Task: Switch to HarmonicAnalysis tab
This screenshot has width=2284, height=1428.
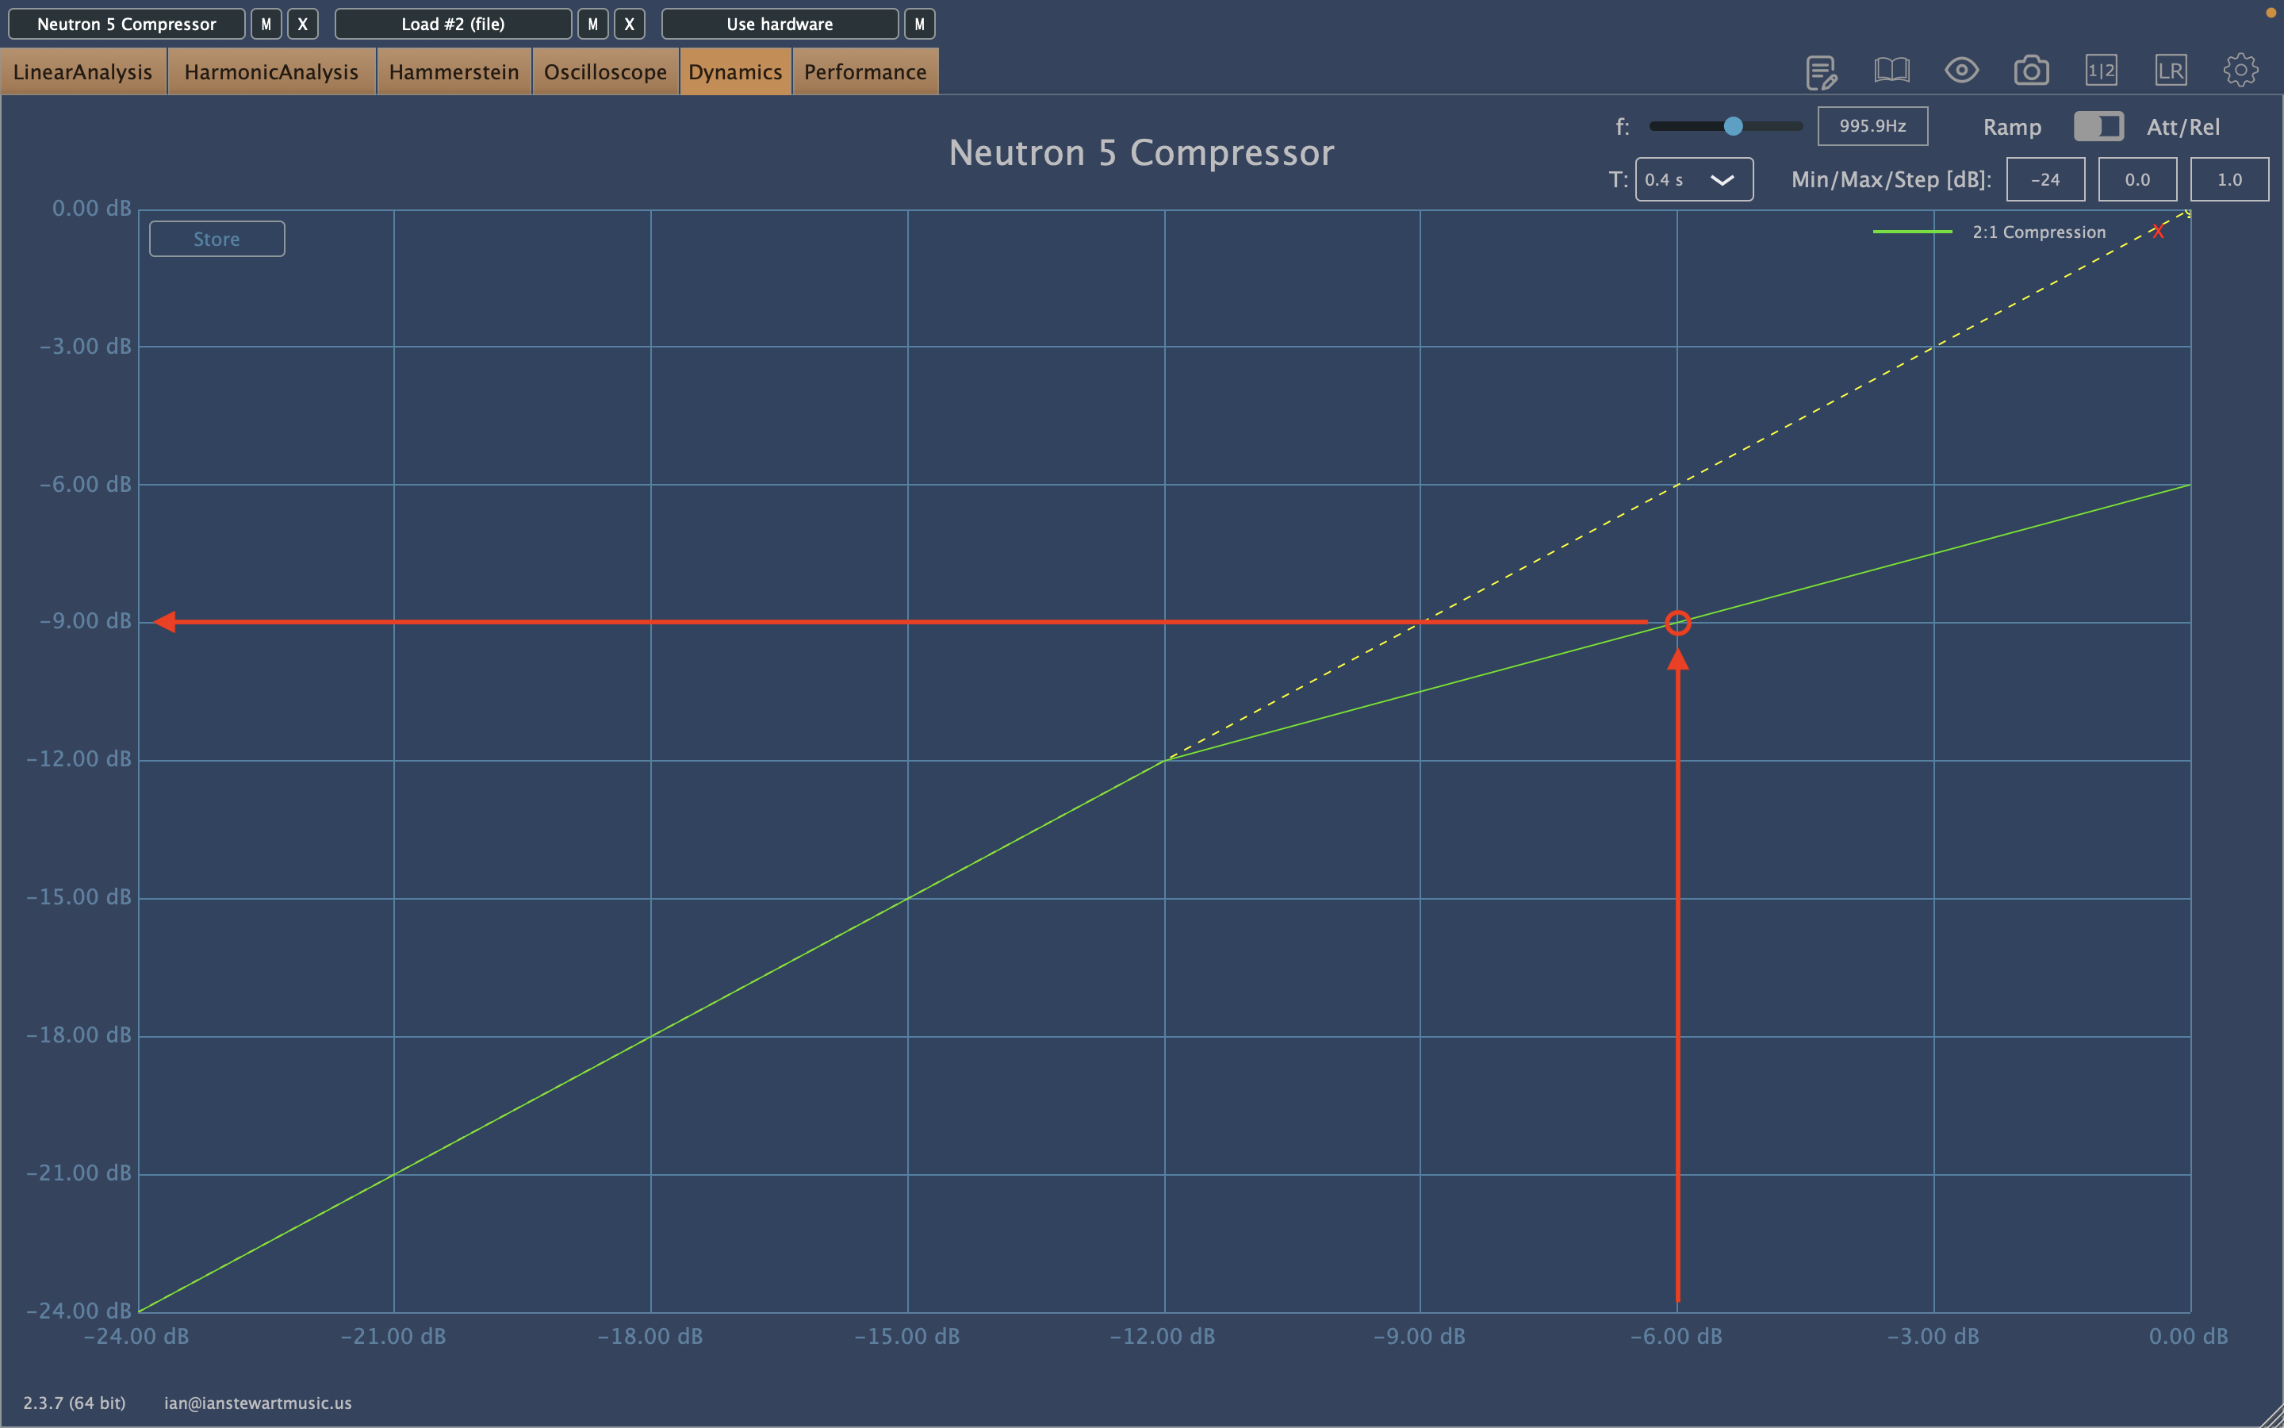Action: click(272, 71)
